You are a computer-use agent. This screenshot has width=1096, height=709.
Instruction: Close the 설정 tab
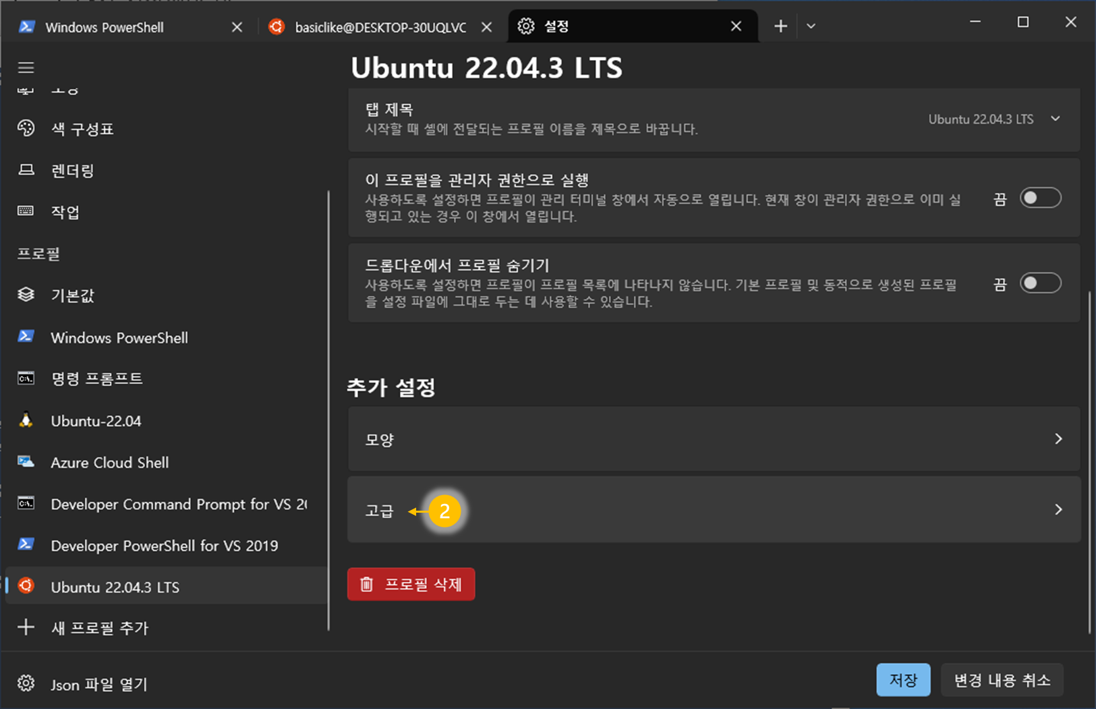tap(736, 26)
